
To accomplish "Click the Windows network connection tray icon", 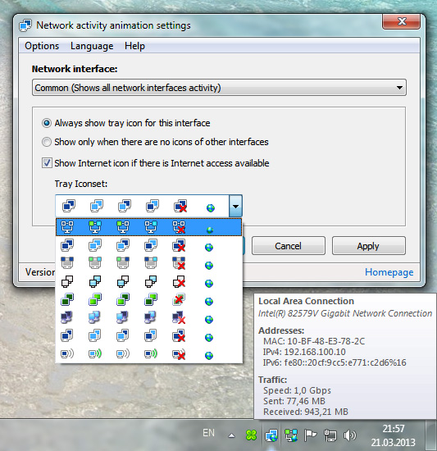I will coord(330,435).
